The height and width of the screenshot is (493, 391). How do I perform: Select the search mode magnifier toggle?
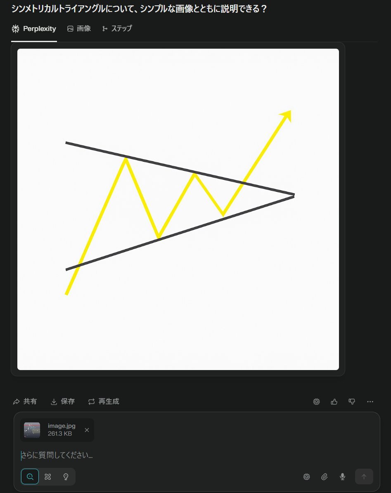tap(30, 476)
